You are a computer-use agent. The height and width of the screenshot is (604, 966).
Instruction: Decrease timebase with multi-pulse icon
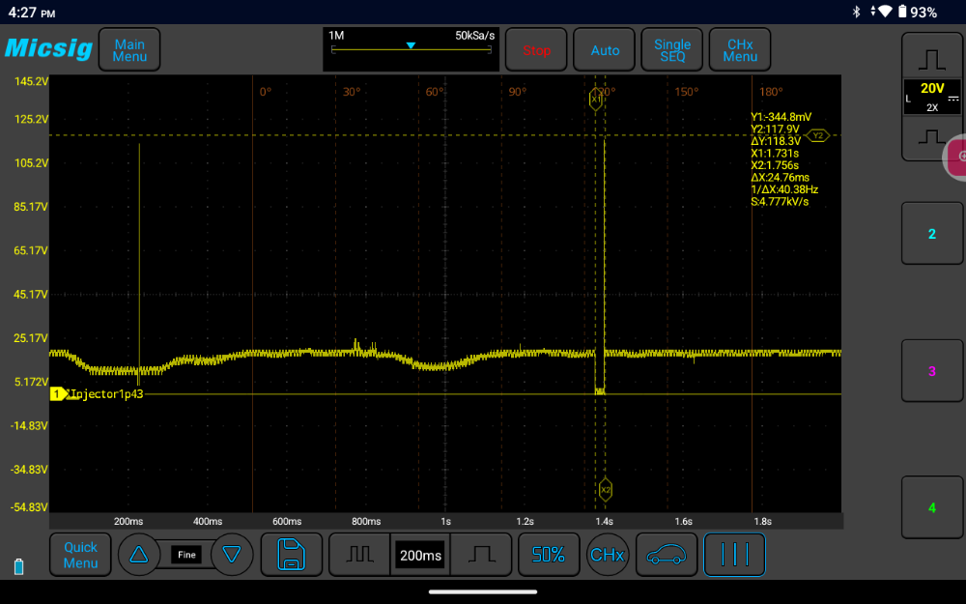click(359, 555)
